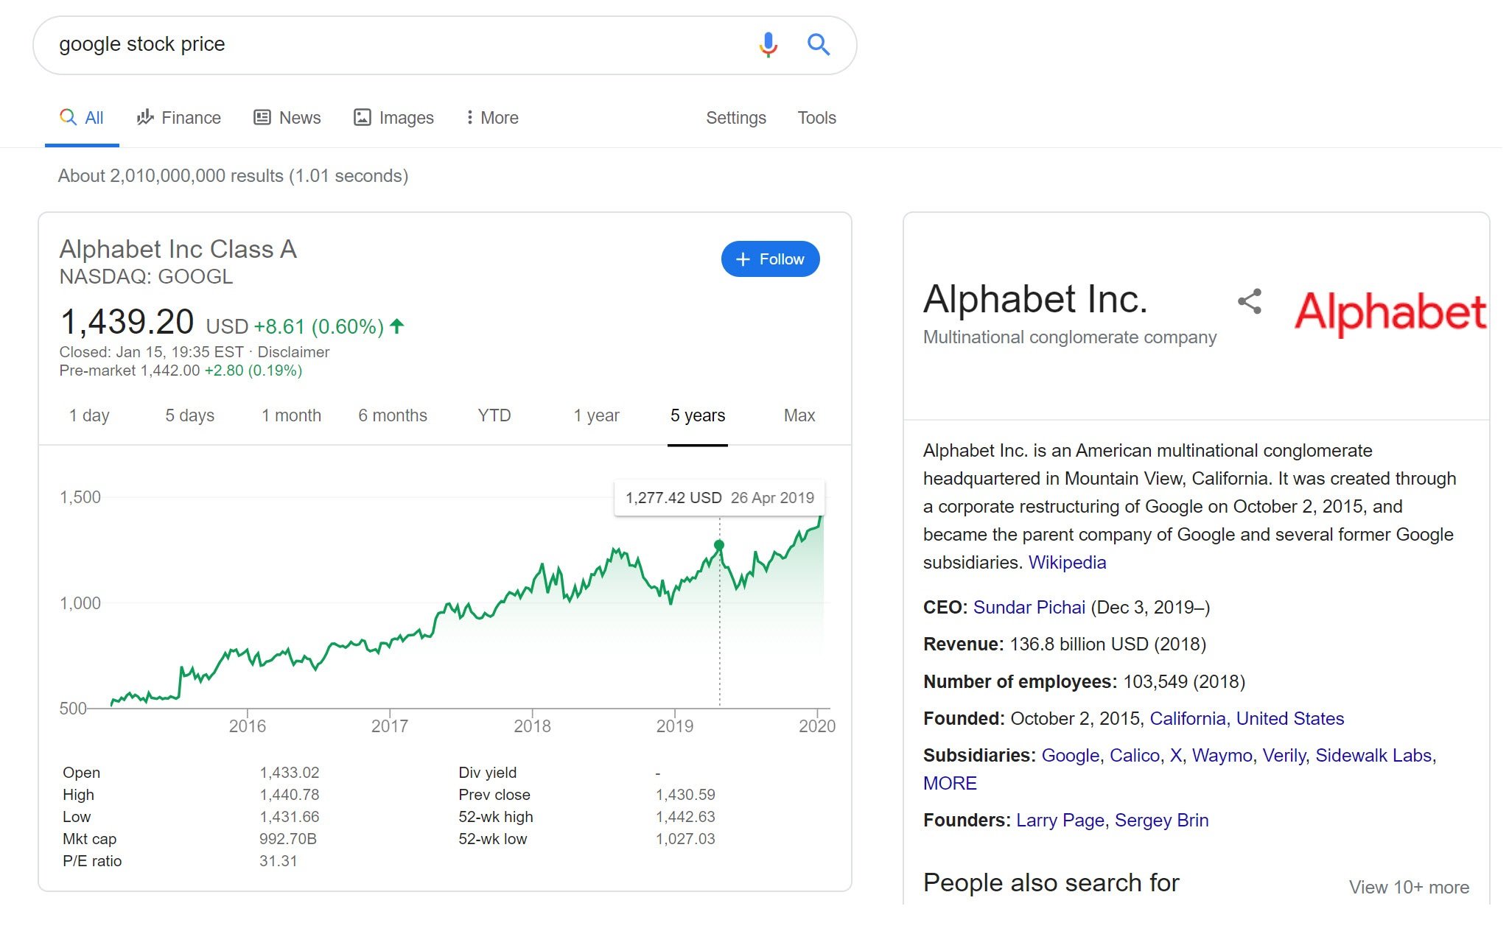Select the Finance search filter icon
Image resolution: width=1509 pixels, height=934 pixels.
coord(145,117)
